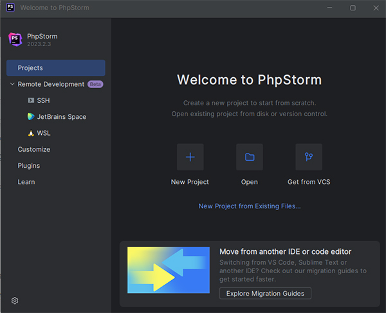Click the PhpStorm icon in title bar
The height and width of the screenshot is (313, 386).
click(x=9, y=8)
